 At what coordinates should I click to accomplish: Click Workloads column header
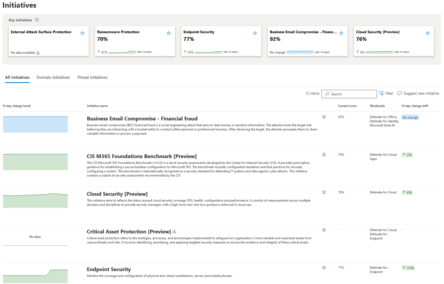coord(377,106)
